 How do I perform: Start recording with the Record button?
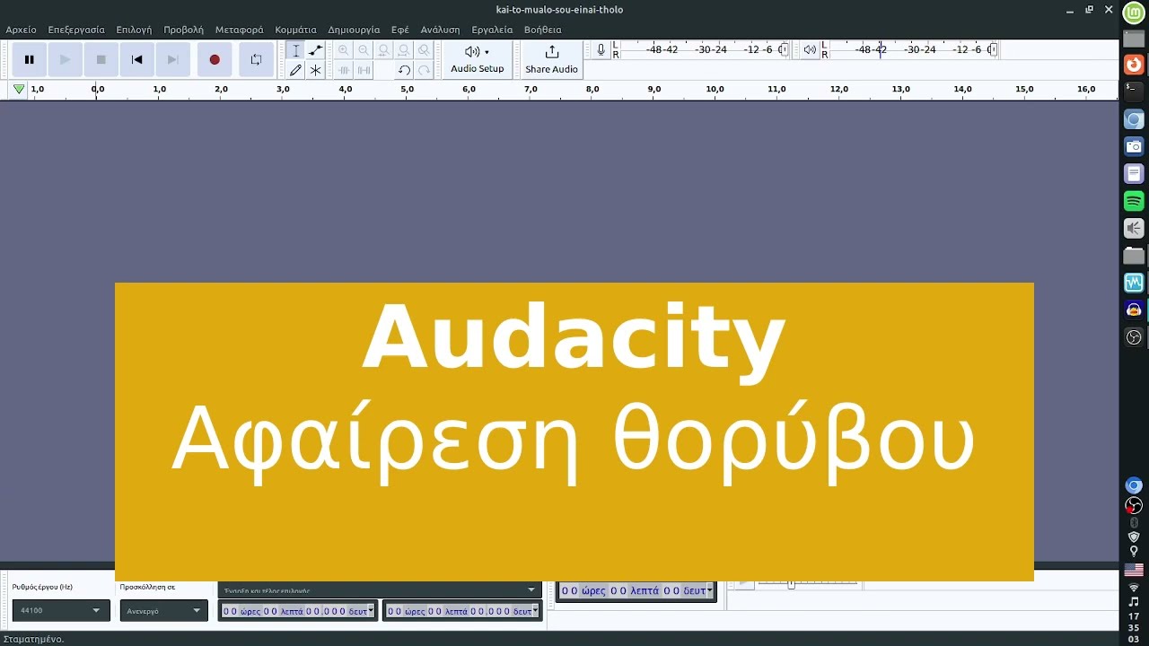pyautogui.click(x=215, y=60)
